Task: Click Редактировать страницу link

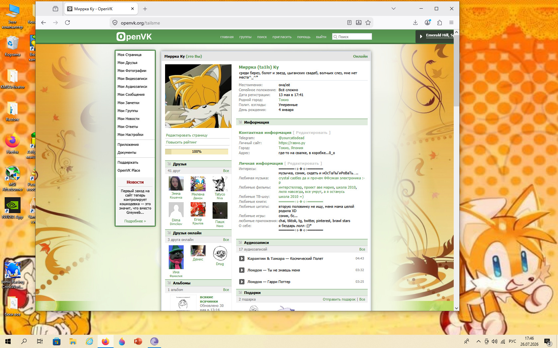Action: 187,135
